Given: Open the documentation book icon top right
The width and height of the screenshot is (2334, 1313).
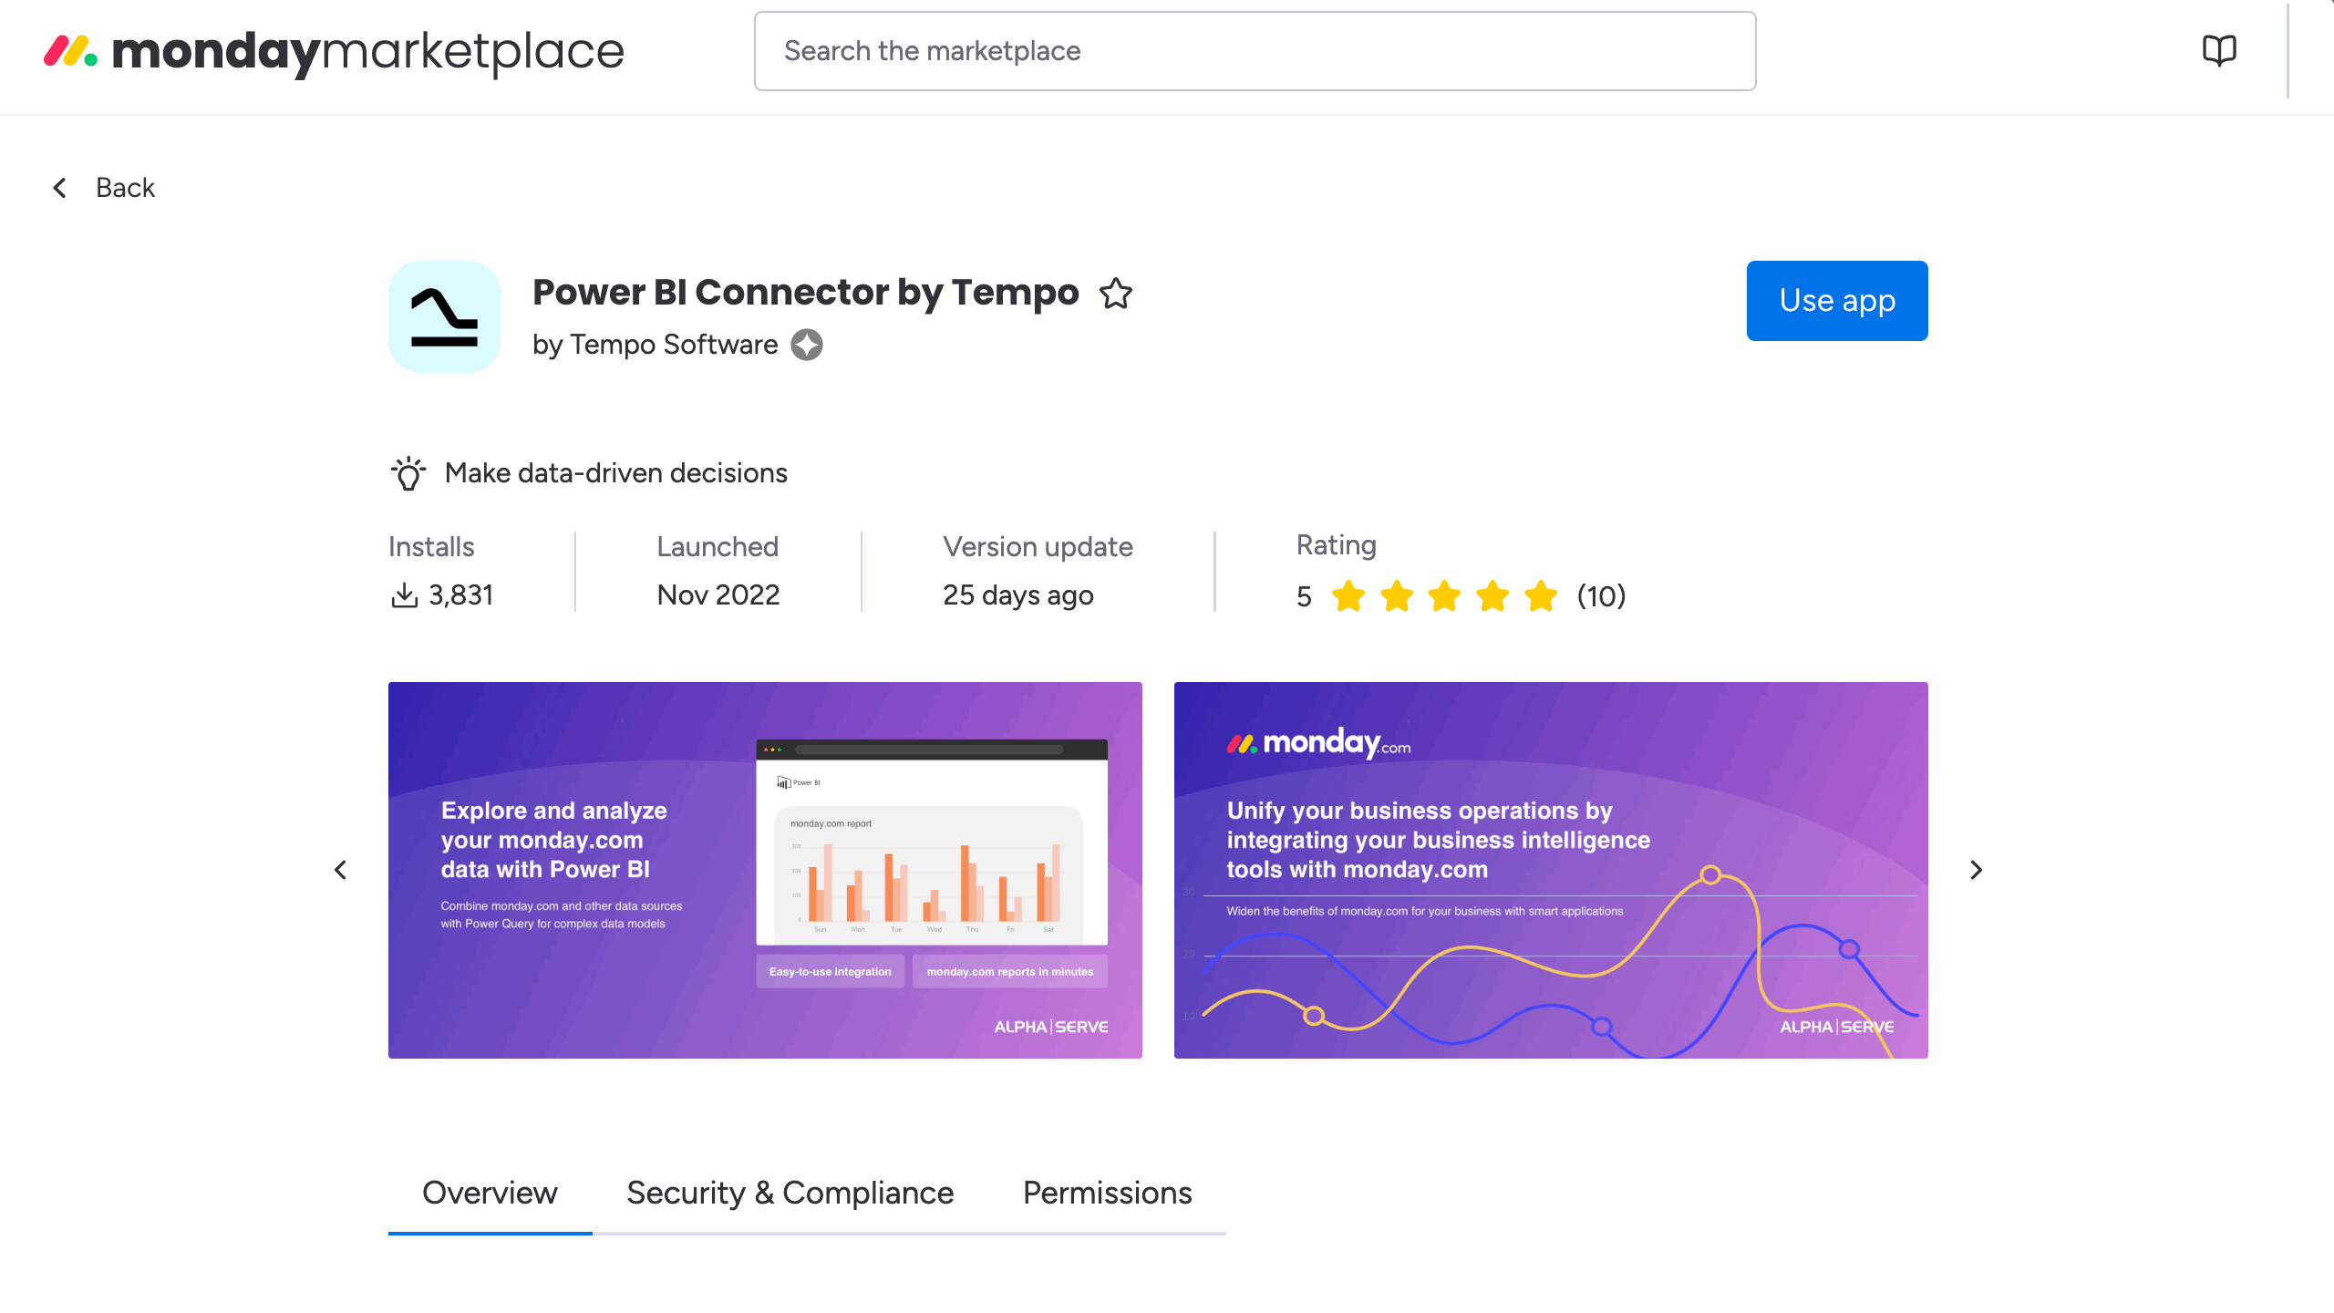Looking at the screenshot, I should (x=2220, y=50).
